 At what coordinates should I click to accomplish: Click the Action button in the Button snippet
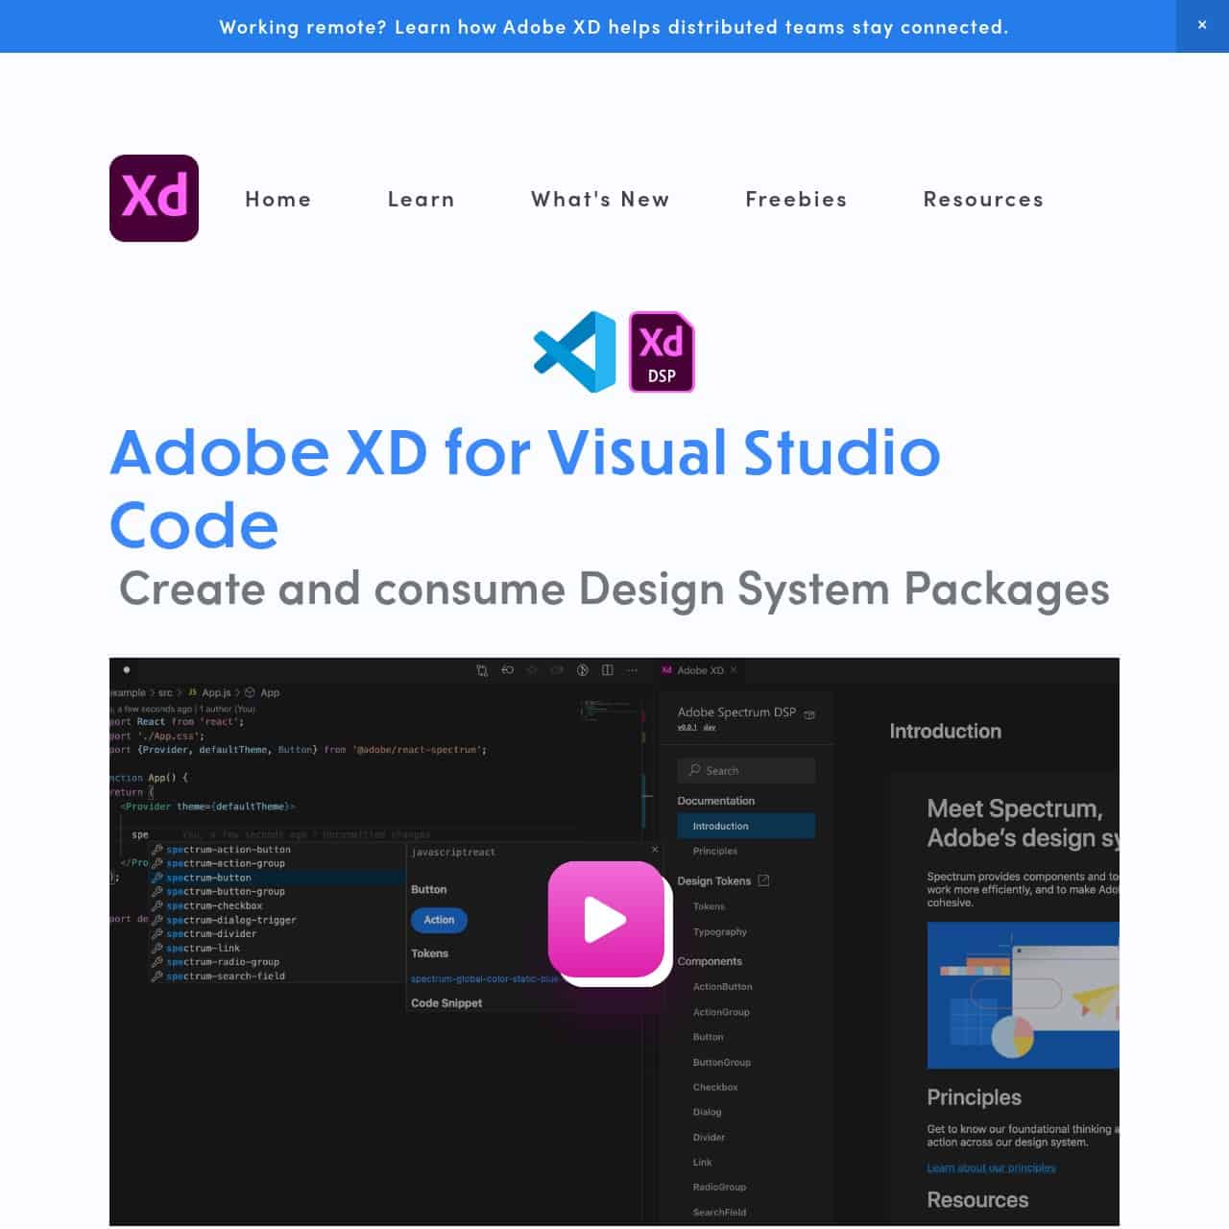tap(438, 920)
